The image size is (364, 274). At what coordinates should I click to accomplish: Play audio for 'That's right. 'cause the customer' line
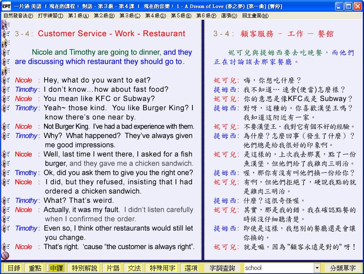(x=5, y=247)
